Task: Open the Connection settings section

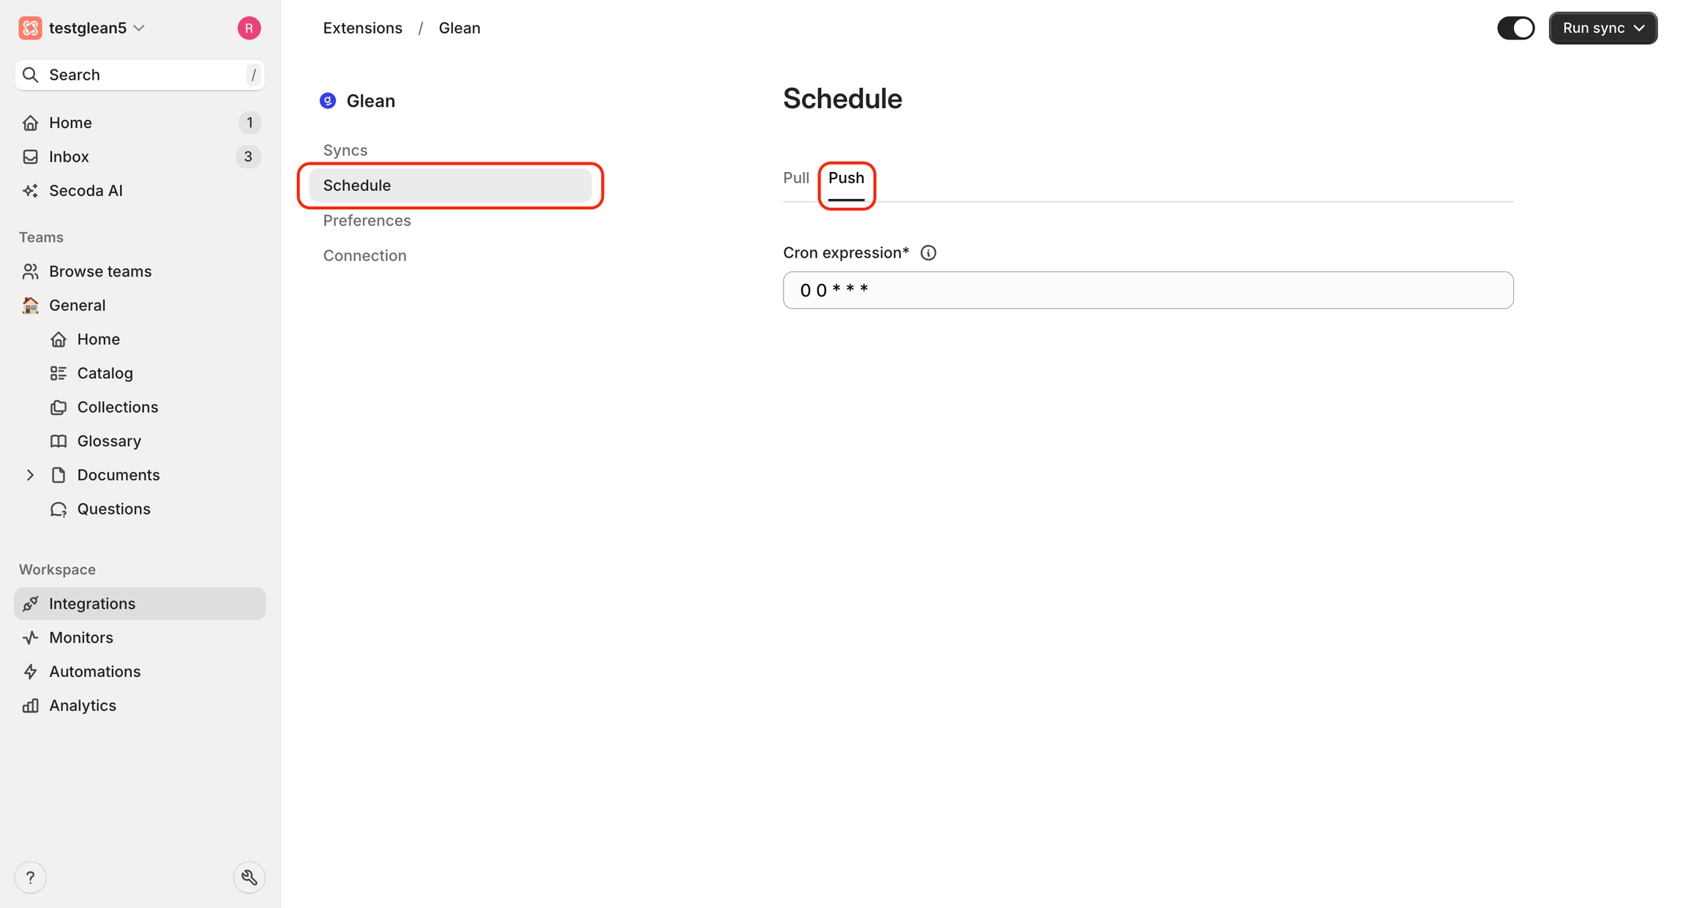Action: tap(364, 255)
